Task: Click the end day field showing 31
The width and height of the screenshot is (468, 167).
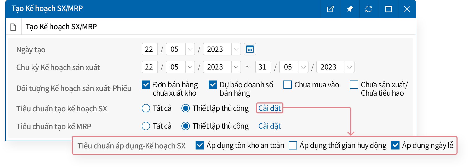Action: click(x=263, y=67)
